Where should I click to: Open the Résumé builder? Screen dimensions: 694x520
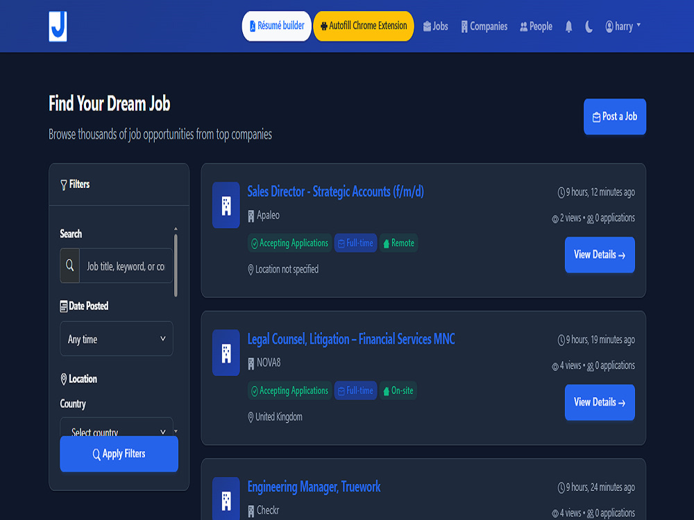(x=277, y=26)
